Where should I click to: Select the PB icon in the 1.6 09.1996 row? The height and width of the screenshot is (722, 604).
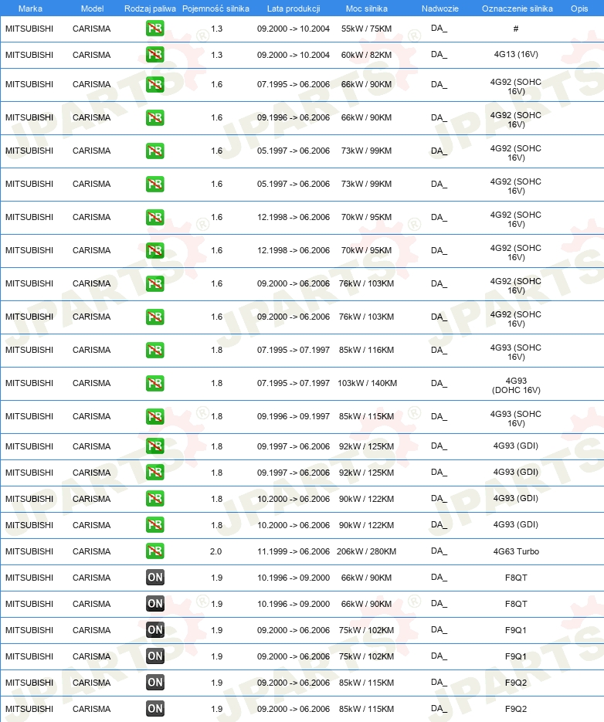pyautogui.click(x=154, y=118)
